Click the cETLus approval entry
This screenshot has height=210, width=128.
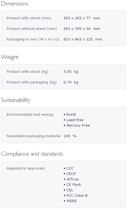71,179
